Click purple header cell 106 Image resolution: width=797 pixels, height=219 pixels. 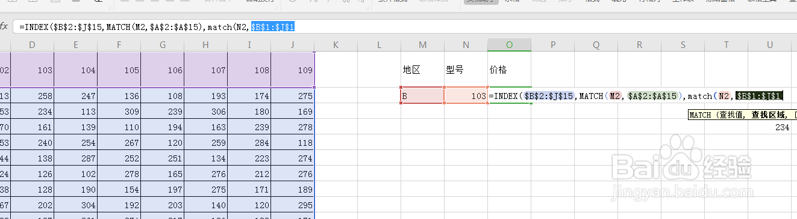(x=162, y=70)
